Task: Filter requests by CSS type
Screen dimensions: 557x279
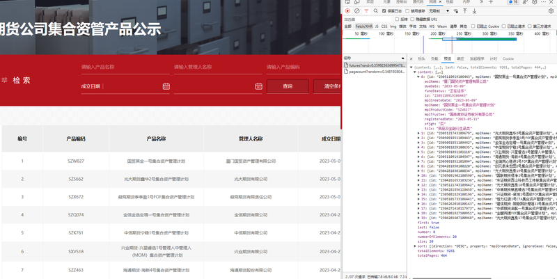Action: click(x=384, y=26)
